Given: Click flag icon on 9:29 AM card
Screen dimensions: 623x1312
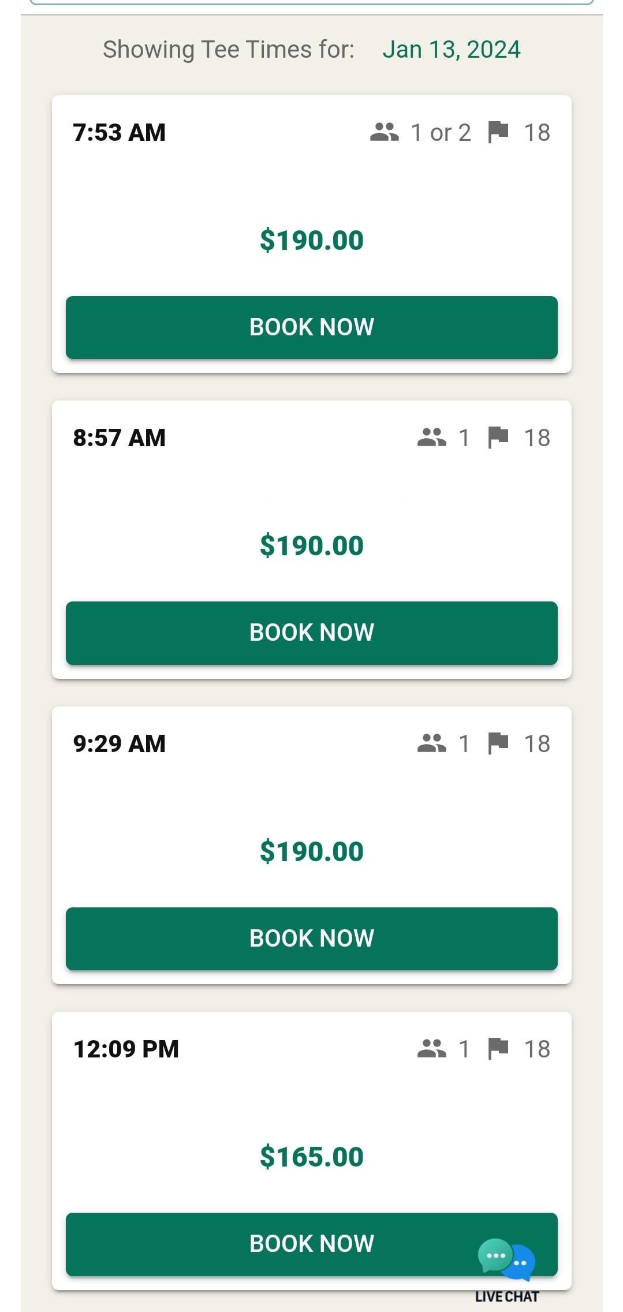Looking at the screenshot, I should point(498,743).
